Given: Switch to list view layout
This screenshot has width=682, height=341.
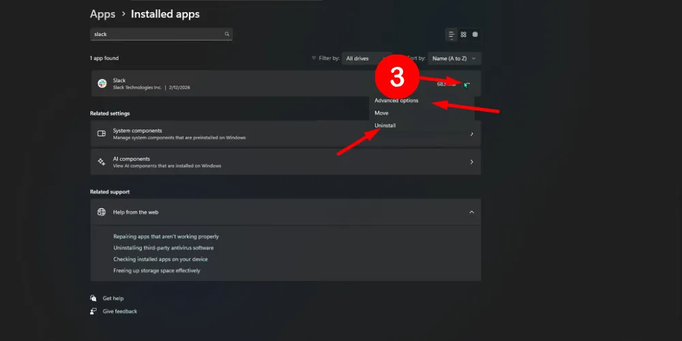Looking at the screenshot, I should point(451,34).
